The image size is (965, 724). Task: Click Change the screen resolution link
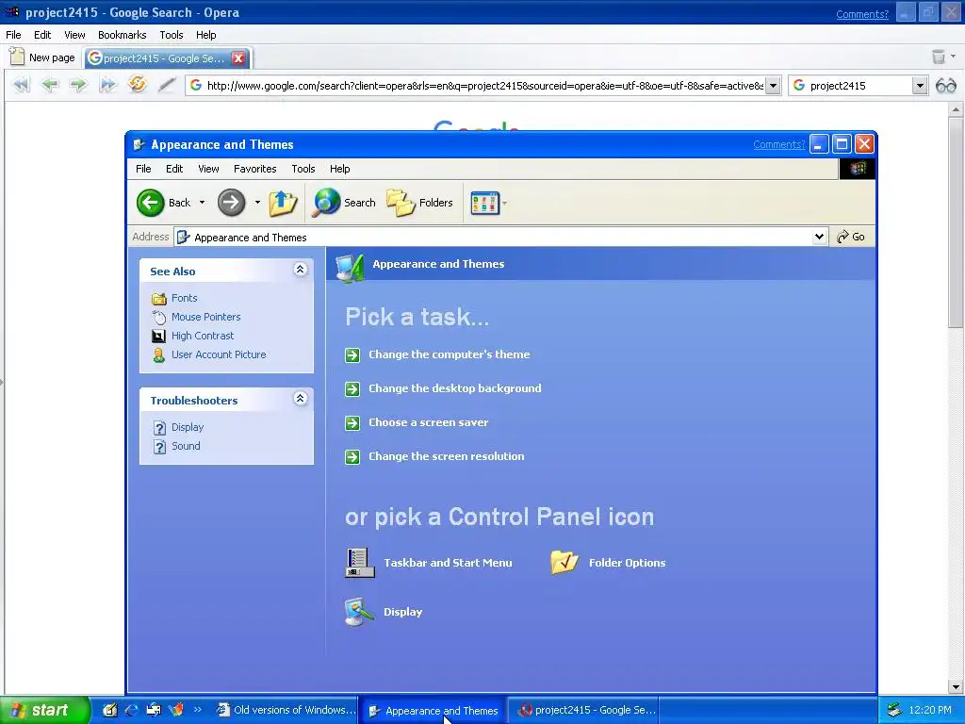click(446, 456)
